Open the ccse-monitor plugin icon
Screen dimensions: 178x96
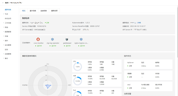(x=38, y=39)
